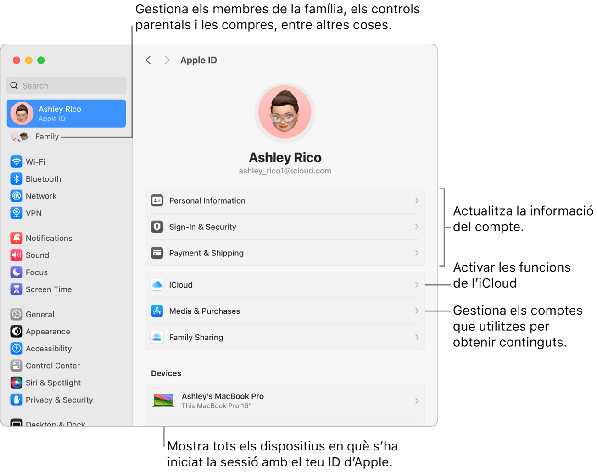Image resolution: width=597 pixels, height=472 pixels.
Task: Select the Sound settings icon
Action: click(x=17, y=255)
